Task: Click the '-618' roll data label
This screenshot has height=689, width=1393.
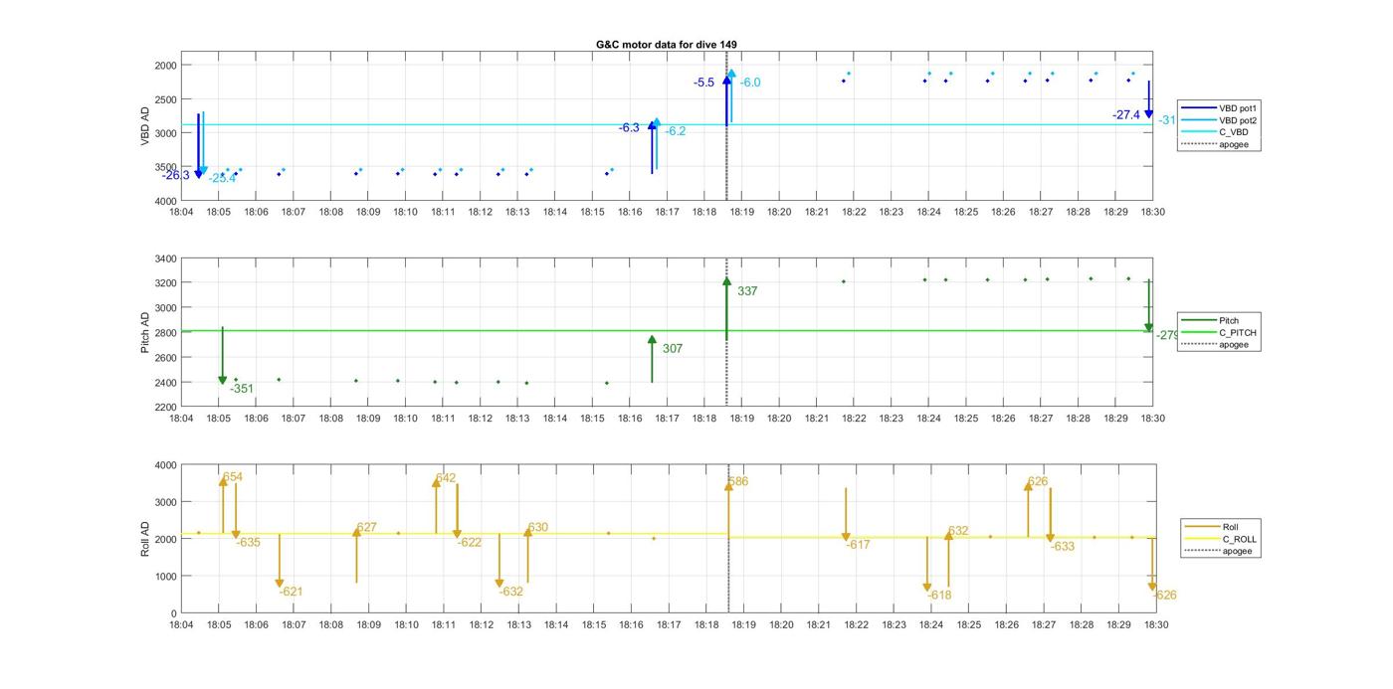Action: pyautogui.click(x=939, y=596)
